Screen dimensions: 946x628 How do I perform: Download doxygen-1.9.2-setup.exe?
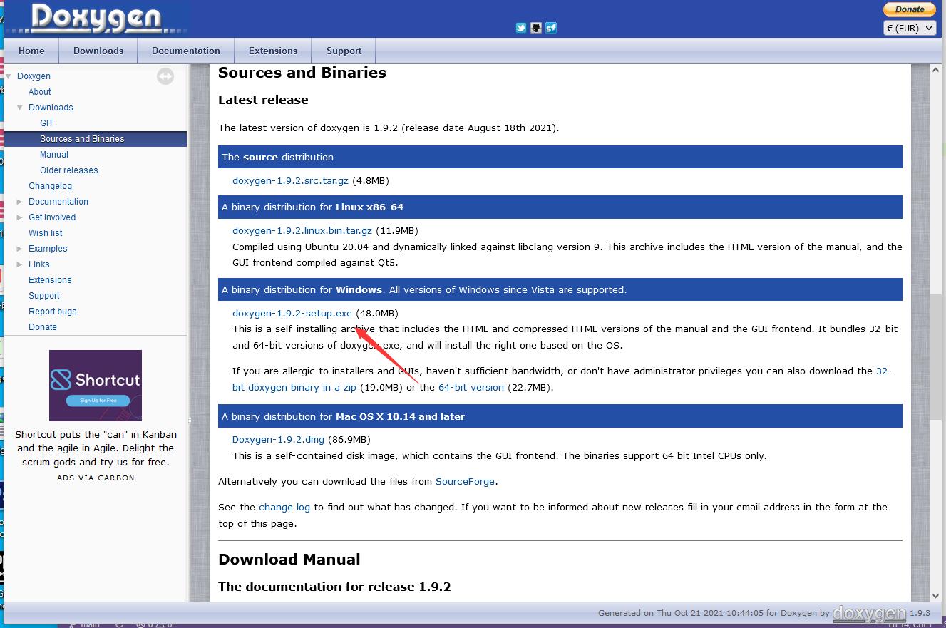292,313
